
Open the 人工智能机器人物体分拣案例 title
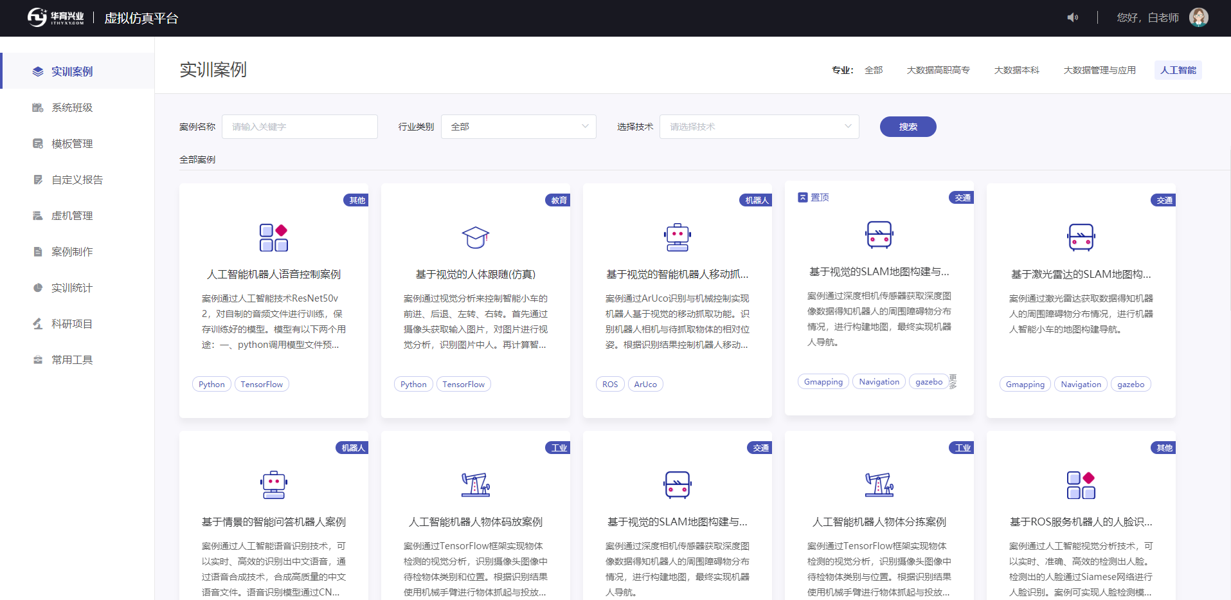coord(879,522)
